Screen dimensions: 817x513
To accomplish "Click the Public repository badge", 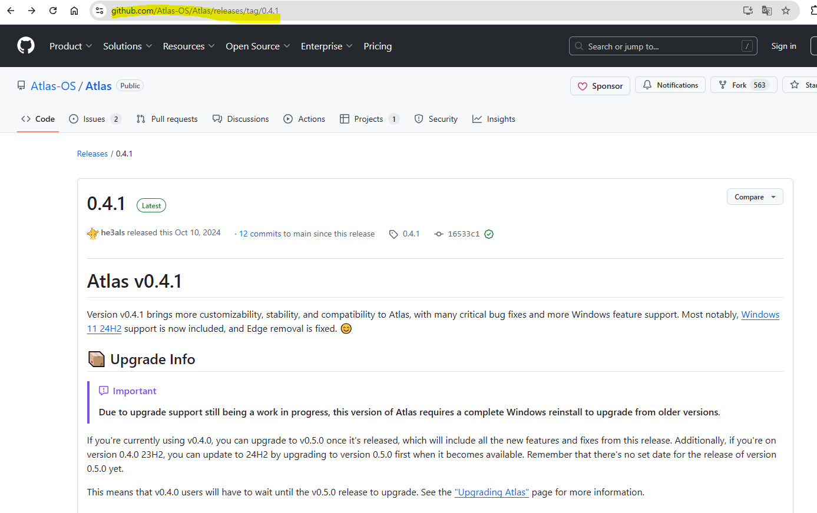I will [x=130, y=86].
